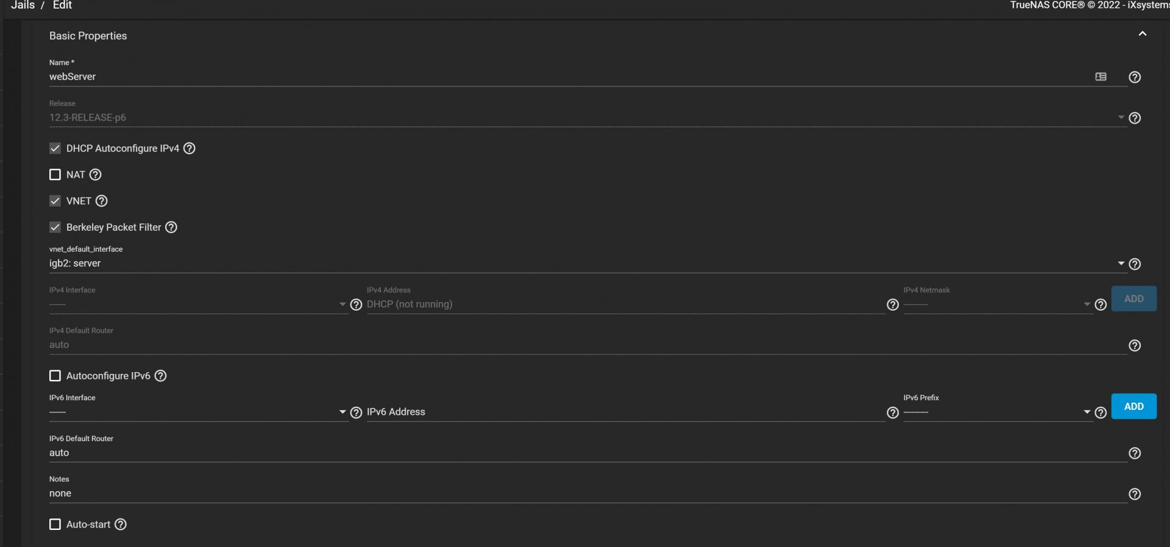Show help for Autoconfigure IPv6
This screenshot has height=547, width=1170.
coord(160,376)
